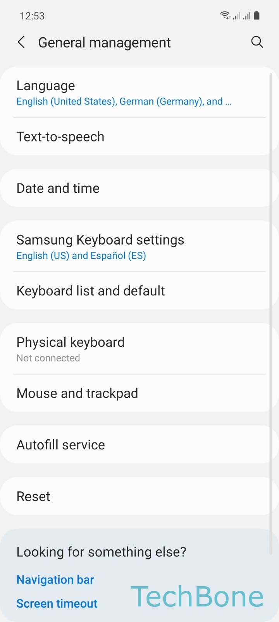The image size is (279, 622).
Task: Click the vertical scrollbar on right edge
Action: 271,311
